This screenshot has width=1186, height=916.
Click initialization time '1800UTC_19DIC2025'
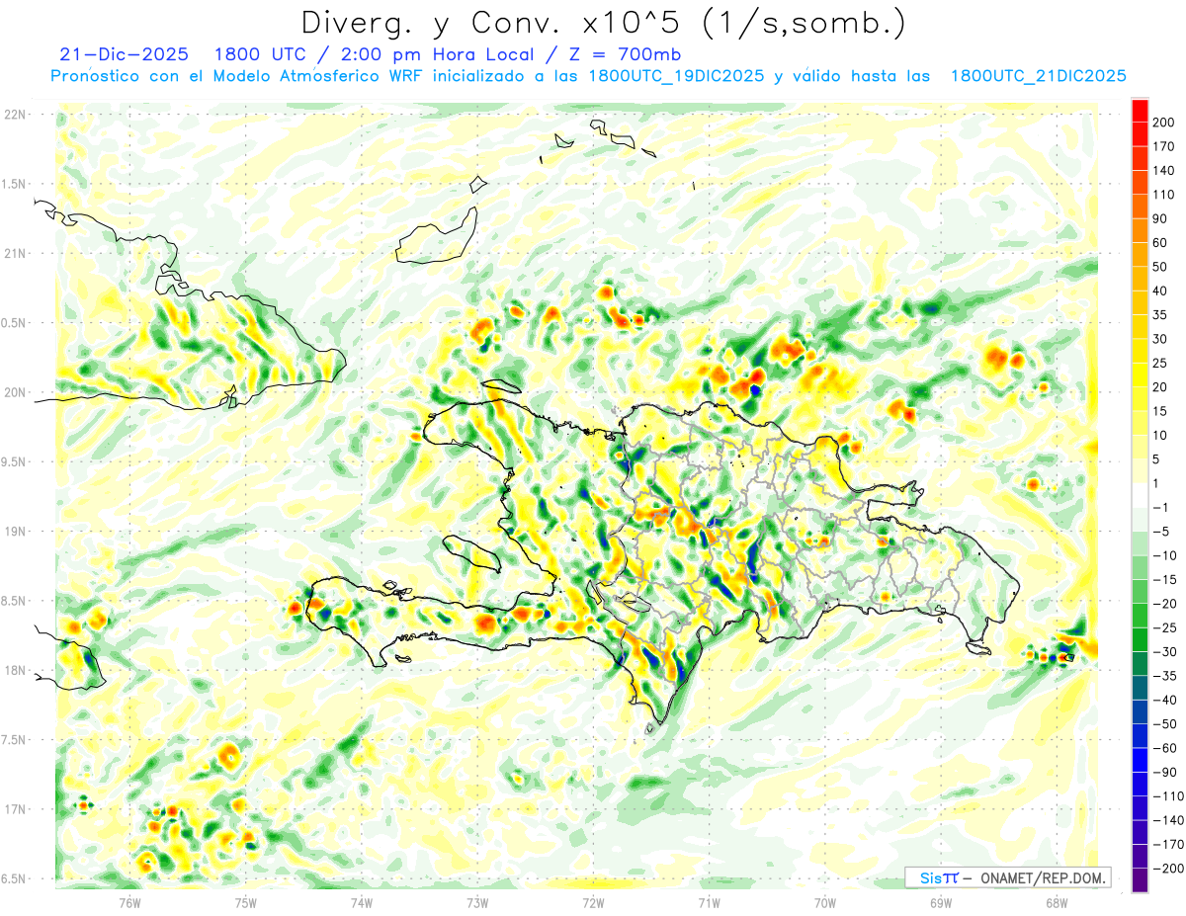coord(675,76)
